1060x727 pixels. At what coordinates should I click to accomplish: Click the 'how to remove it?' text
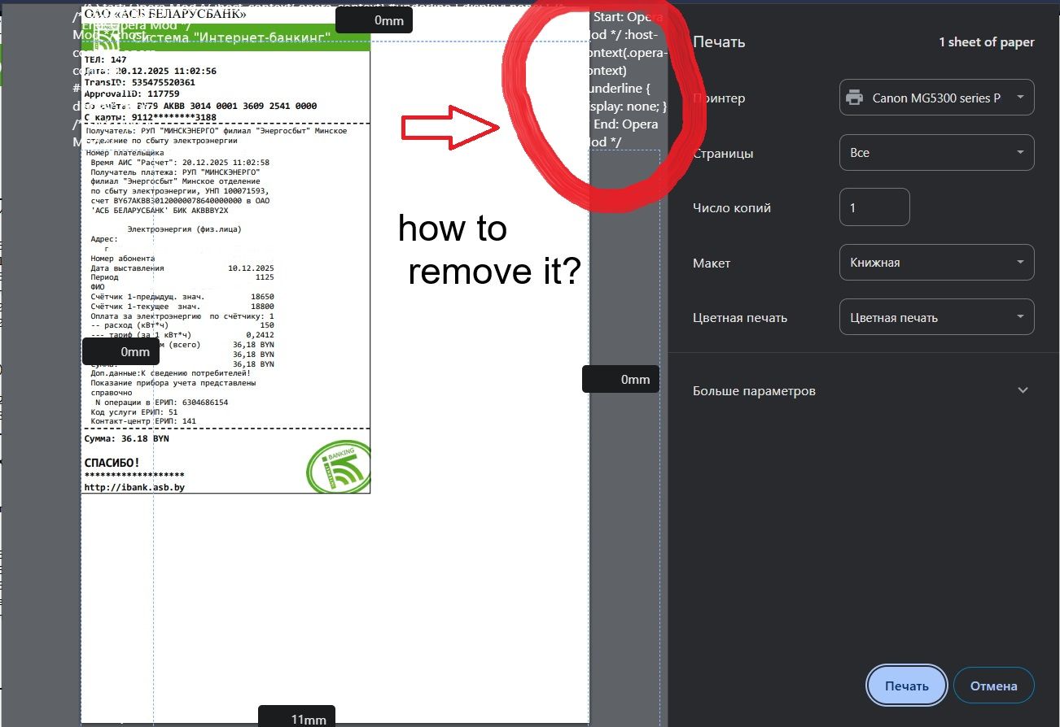[489, 251]
